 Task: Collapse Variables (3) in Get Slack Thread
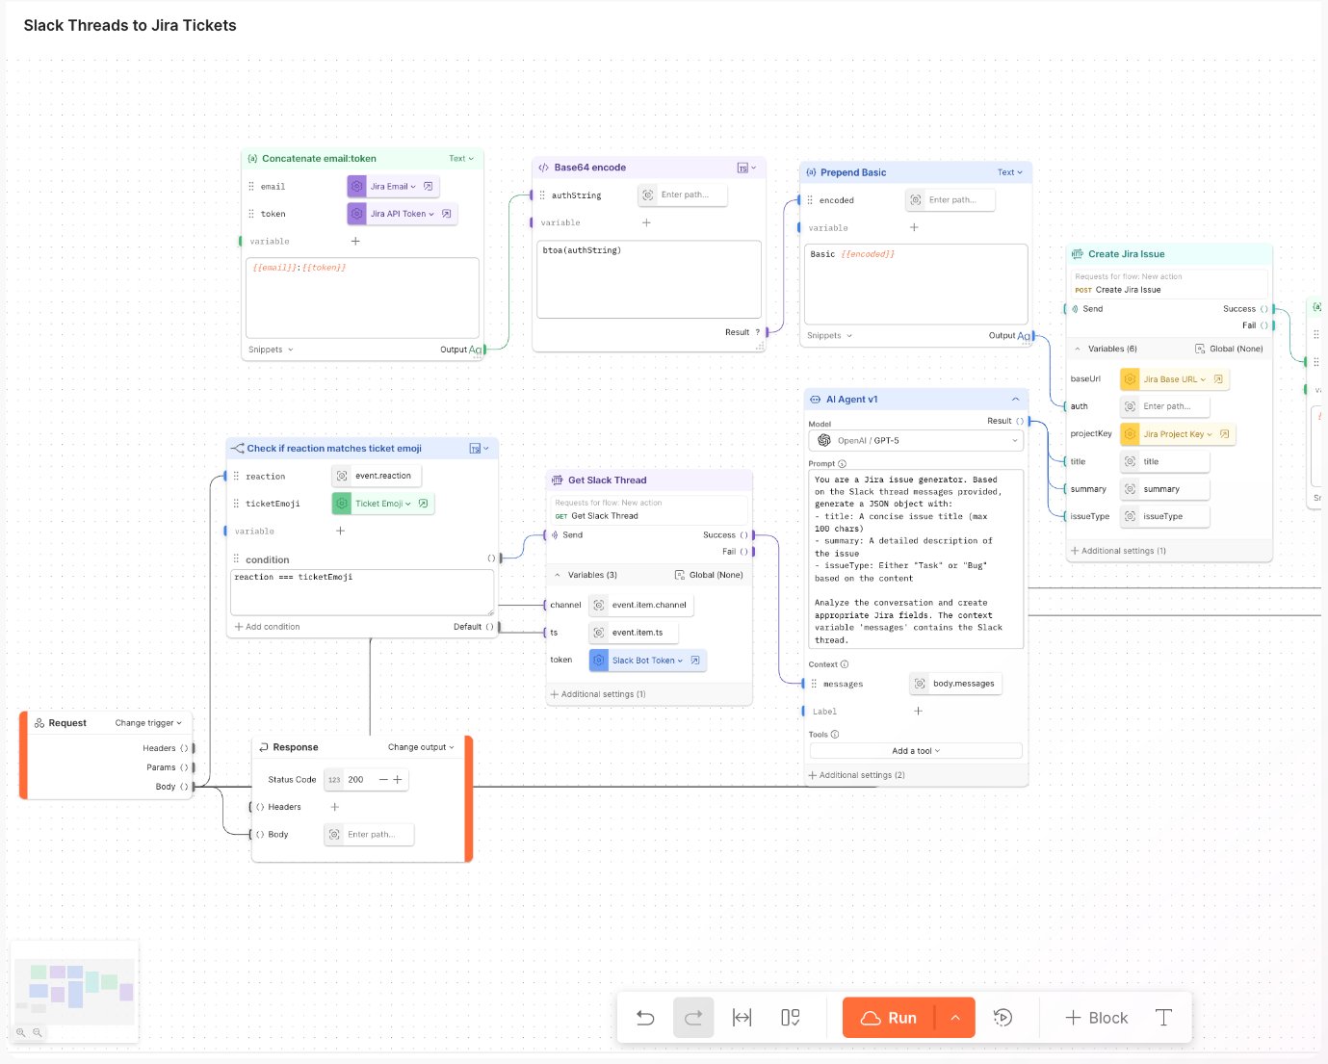tap(558, 575)
